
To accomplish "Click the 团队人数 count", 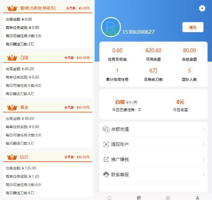I will [x=189, y=71].
